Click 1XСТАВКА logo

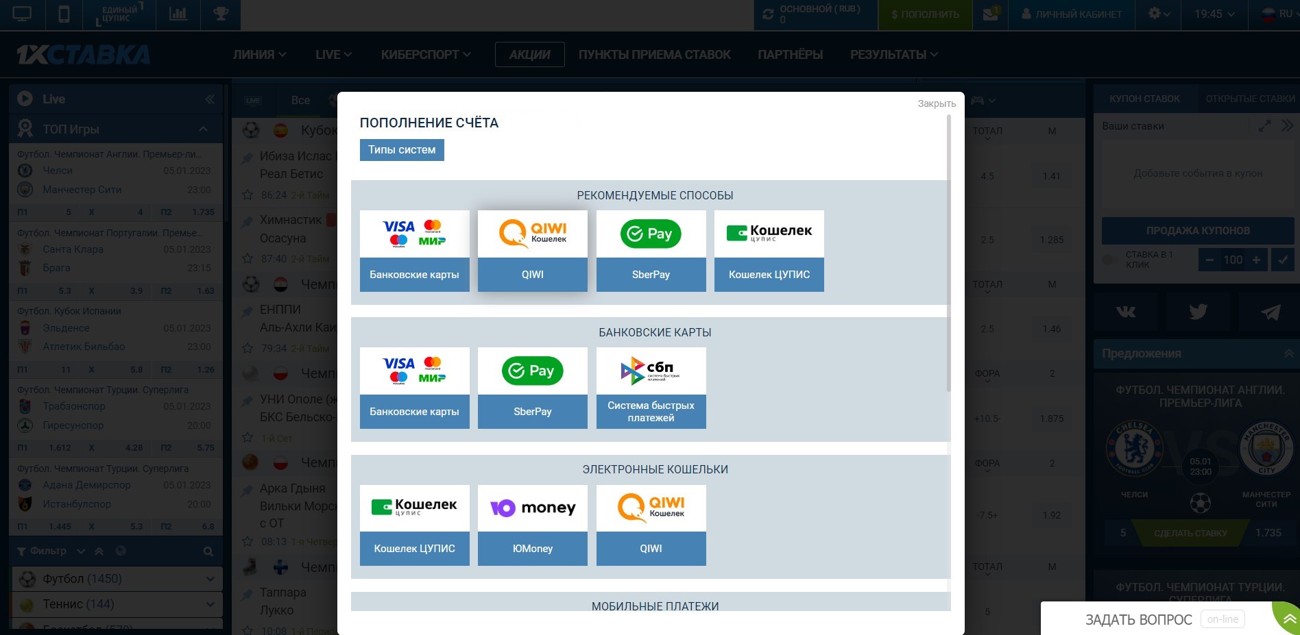[x=83, y=55]
